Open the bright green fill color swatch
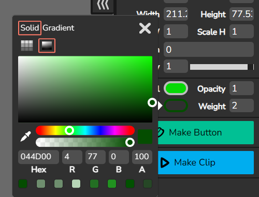 (176, 88)
